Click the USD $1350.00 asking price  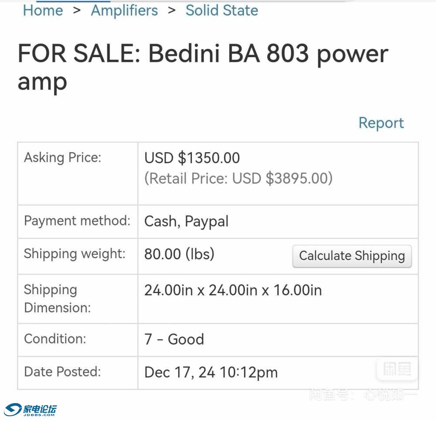click(x=192, y=158)
